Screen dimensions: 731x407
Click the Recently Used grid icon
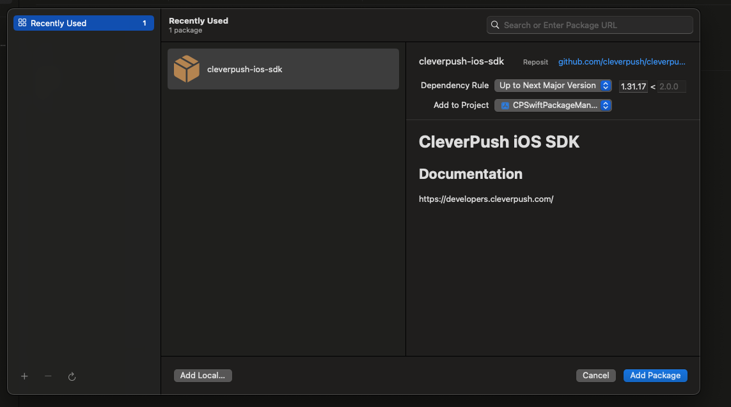pos(22,22)
